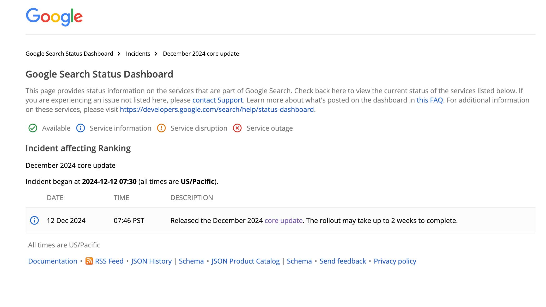This screenshot has width=546, height=307.
Task: Click the blue Service information icon
Action: 81,128
